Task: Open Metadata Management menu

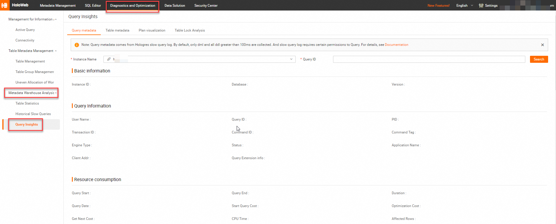Action: [58, 6]
